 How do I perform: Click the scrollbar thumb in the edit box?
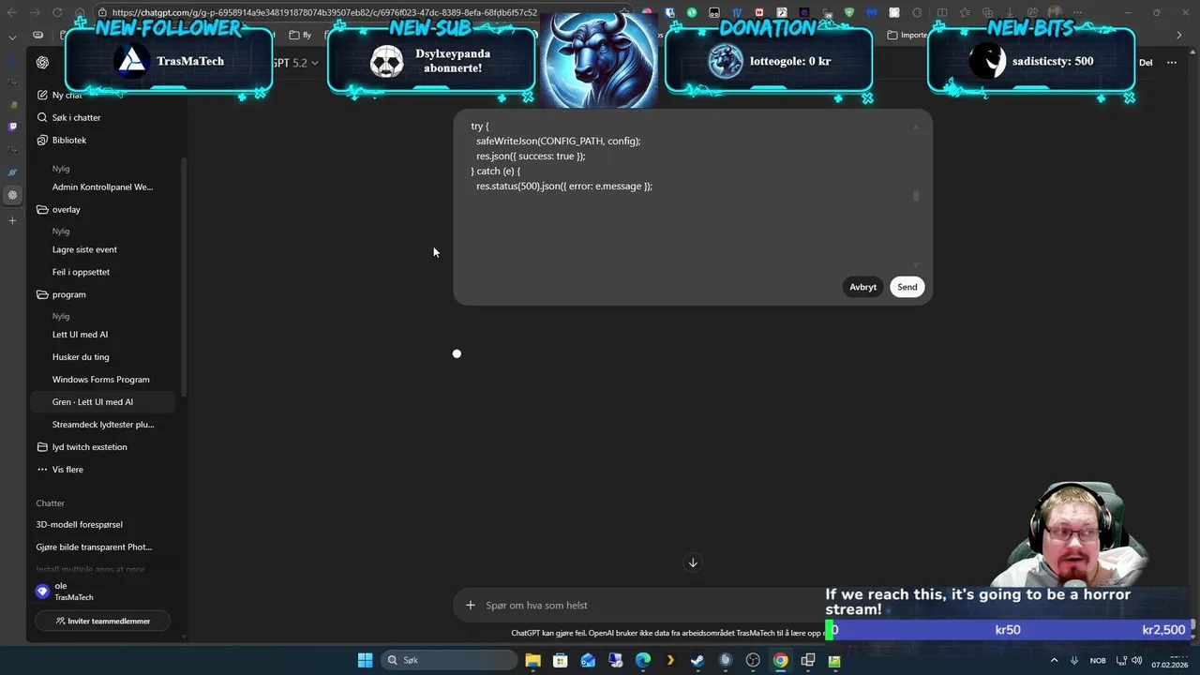[x=915, y=196]
